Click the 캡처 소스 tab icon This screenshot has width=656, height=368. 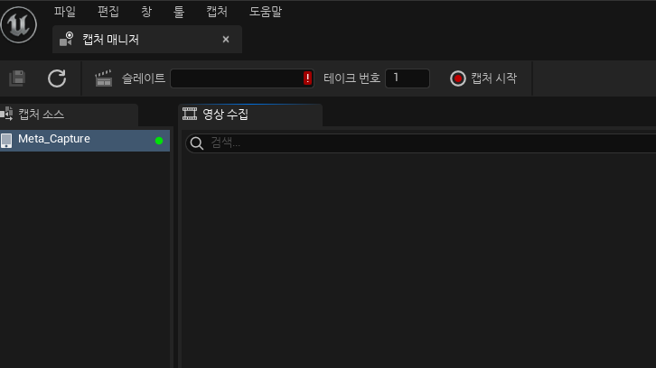(x=6, y=114)
